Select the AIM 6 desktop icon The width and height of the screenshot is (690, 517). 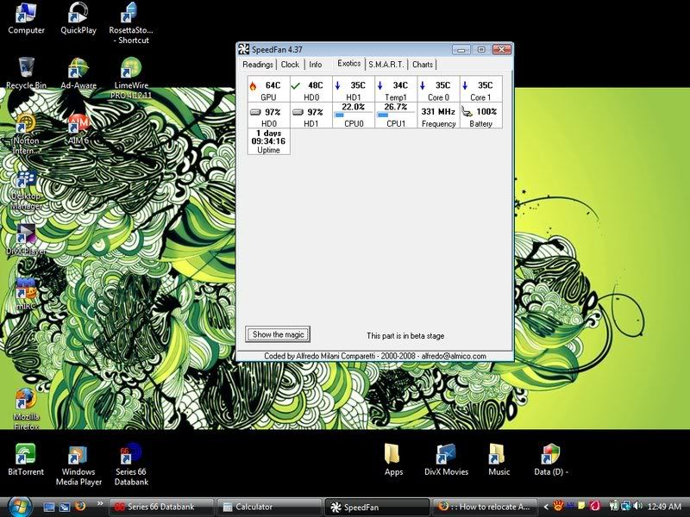(x=78, y=128)
